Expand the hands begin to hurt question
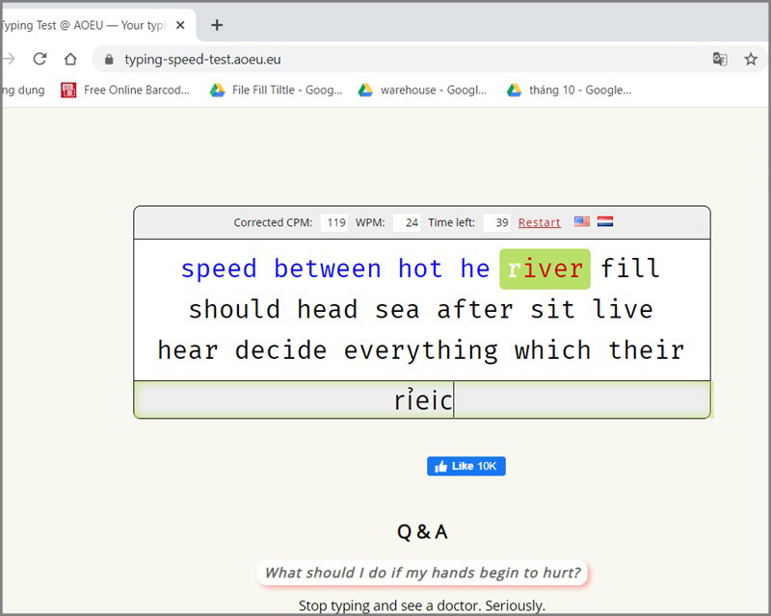This screenshot has height=616, width=771. coord(422,573)
